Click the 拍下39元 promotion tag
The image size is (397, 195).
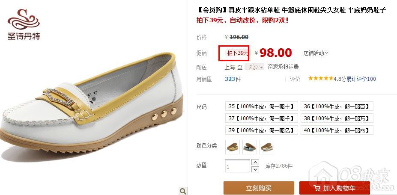237,53
